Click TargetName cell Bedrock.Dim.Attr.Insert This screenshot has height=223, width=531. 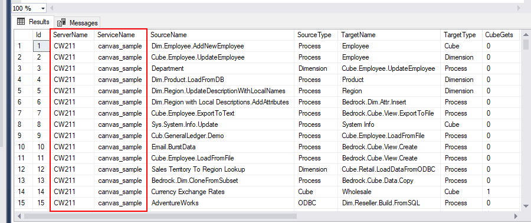(390, 102)
